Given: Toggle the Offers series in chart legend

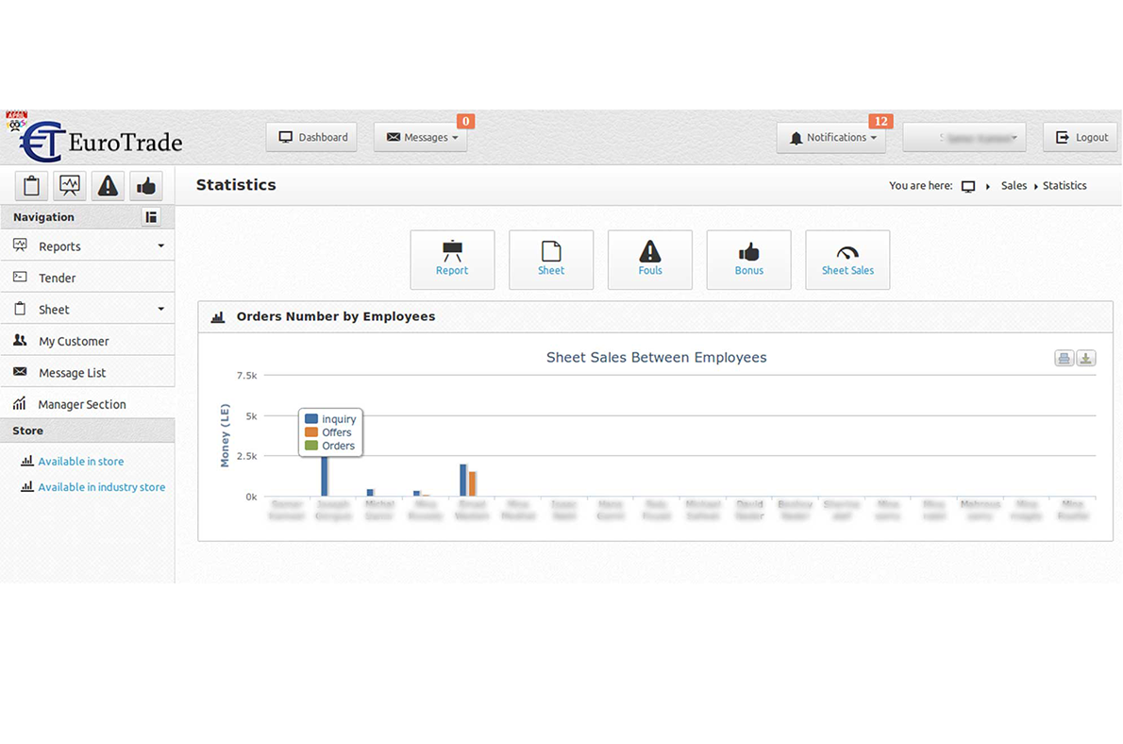Looking at the screenshot, I should [337, 432].
